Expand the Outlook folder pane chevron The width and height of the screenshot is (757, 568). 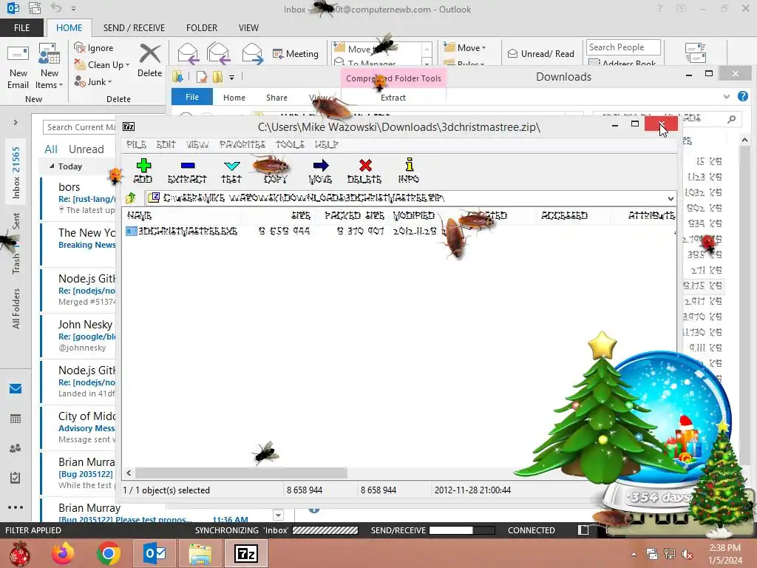click(16, 123)
